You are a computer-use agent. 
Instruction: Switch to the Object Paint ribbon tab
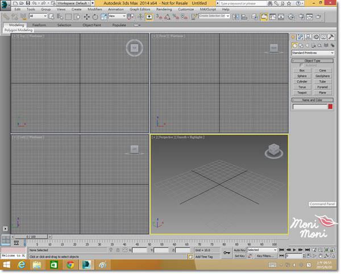pos(92,25)
